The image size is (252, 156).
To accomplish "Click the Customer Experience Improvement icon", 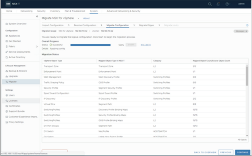I will tap(6, 117).
